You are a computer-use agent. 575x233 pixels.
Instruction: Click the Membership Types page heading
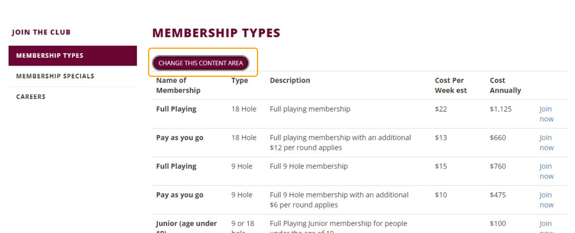[216, 33]
